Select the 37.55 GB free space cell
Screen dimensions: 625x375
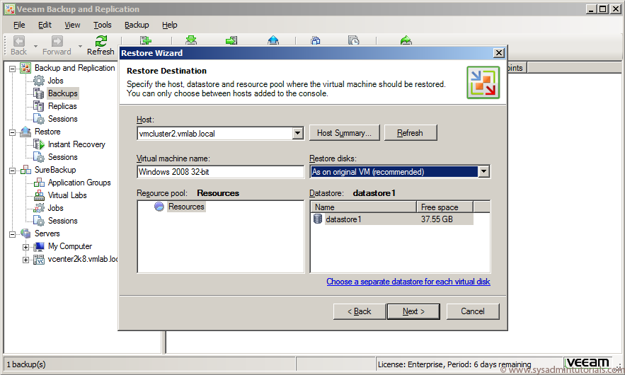[x=437, y=219]
